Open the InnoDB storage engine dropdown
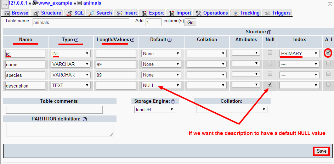Image resolution: width=334 pixels, height=164 pixels. click(155, 109)
